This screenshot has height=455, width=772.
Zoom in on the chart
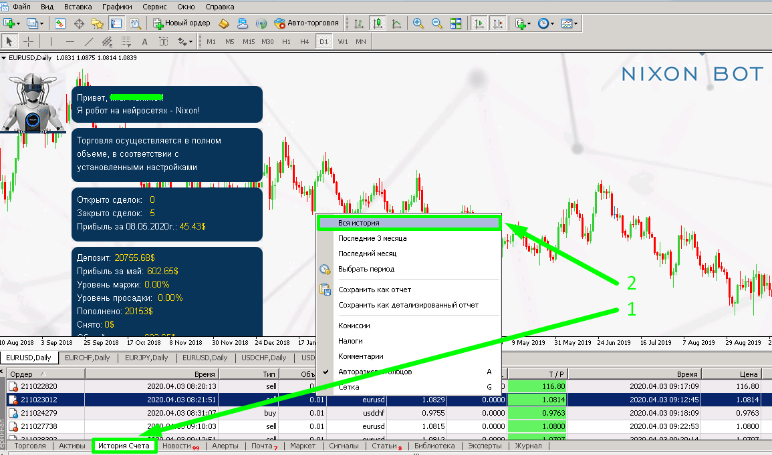418,23
